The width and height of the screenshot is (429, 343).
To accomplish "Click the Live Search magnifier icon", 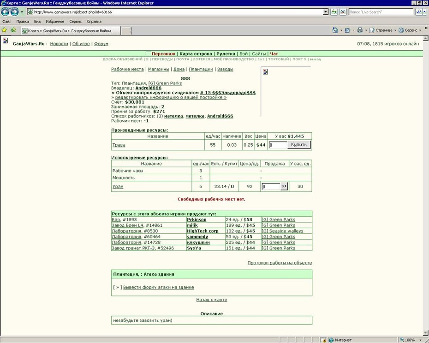I will click(418, 12).
